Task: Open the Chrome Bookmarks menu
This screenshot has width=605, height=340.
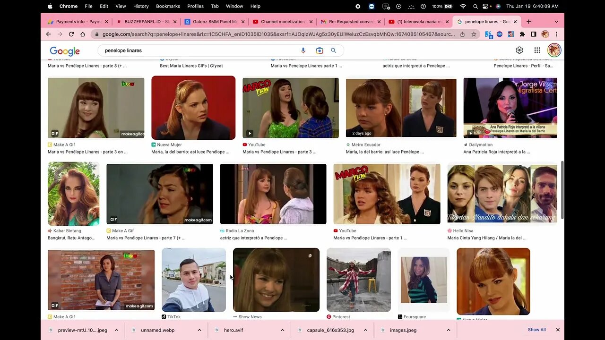Action: click(168, 6)
